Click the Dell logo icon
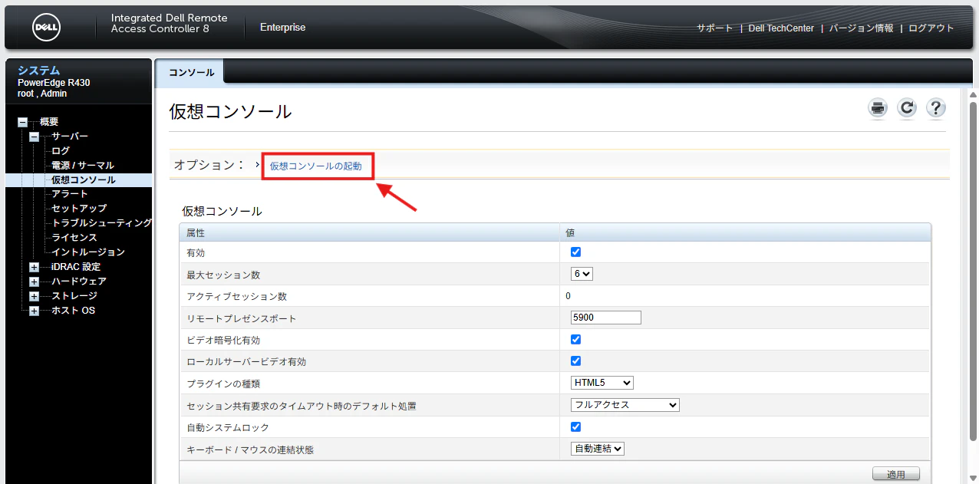Screen dimensions: 979x484 click(46, 28)
